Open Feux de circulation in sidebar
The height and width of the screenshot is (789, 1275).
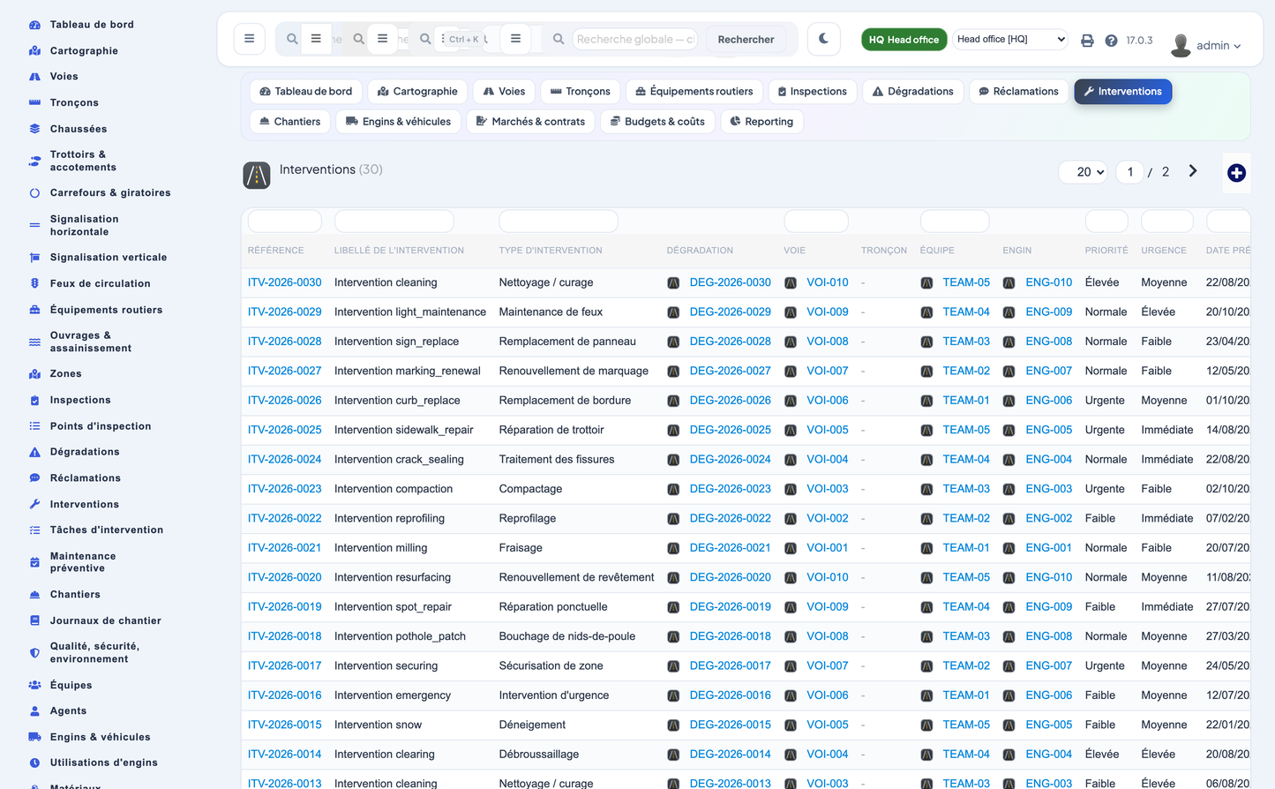(100, 283)
